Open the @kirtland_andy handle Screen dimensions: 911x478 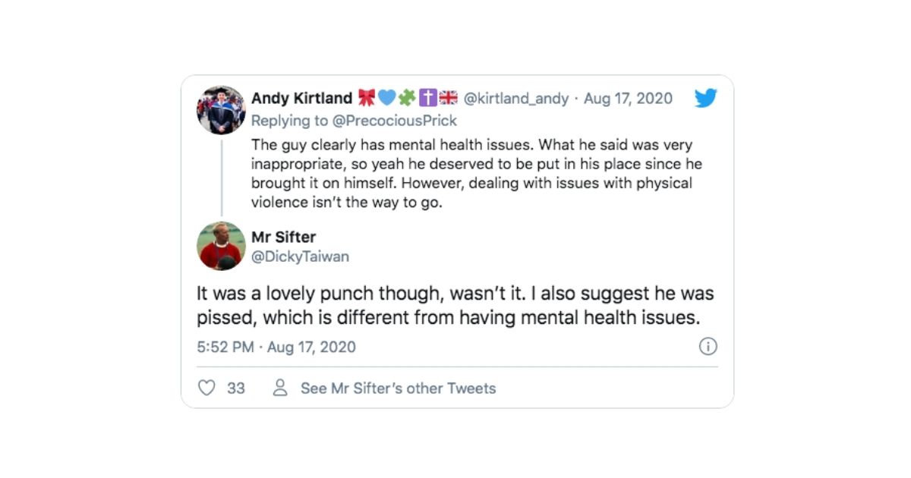click(515, 98)
